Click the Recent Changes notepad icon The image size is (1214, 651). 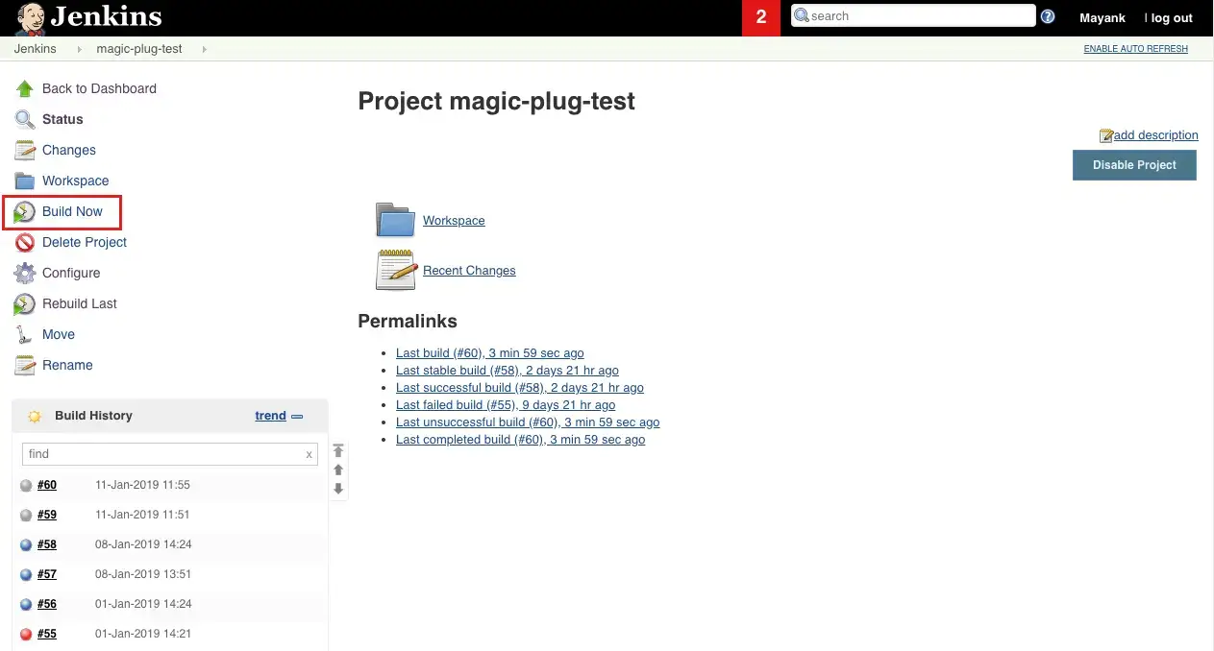click(395, 270)
